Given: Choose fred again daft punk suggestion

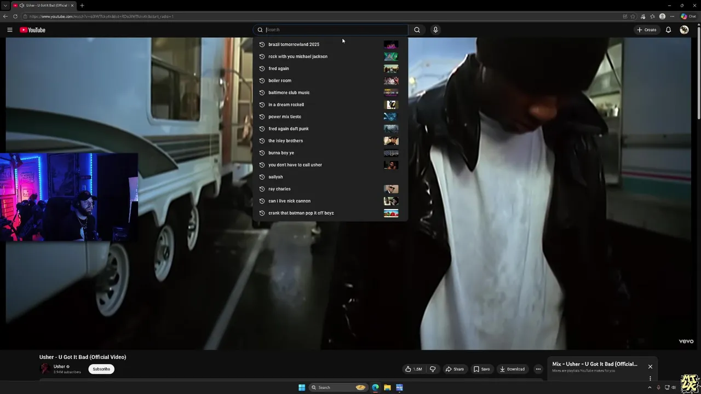Looking at the screenshot, I should 330,129.
